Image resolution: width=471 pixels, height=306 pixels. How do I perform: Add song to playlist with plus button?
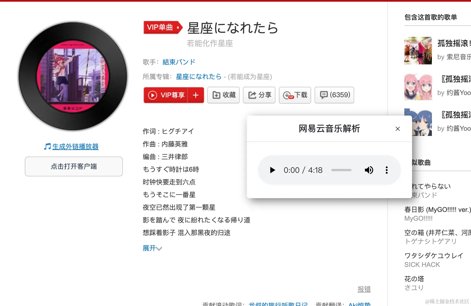point(196,95)
